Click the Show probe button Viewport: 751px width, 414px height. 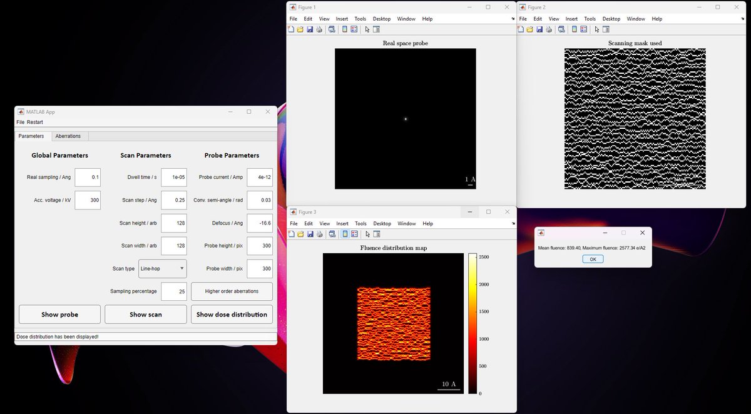click(60, 315)
